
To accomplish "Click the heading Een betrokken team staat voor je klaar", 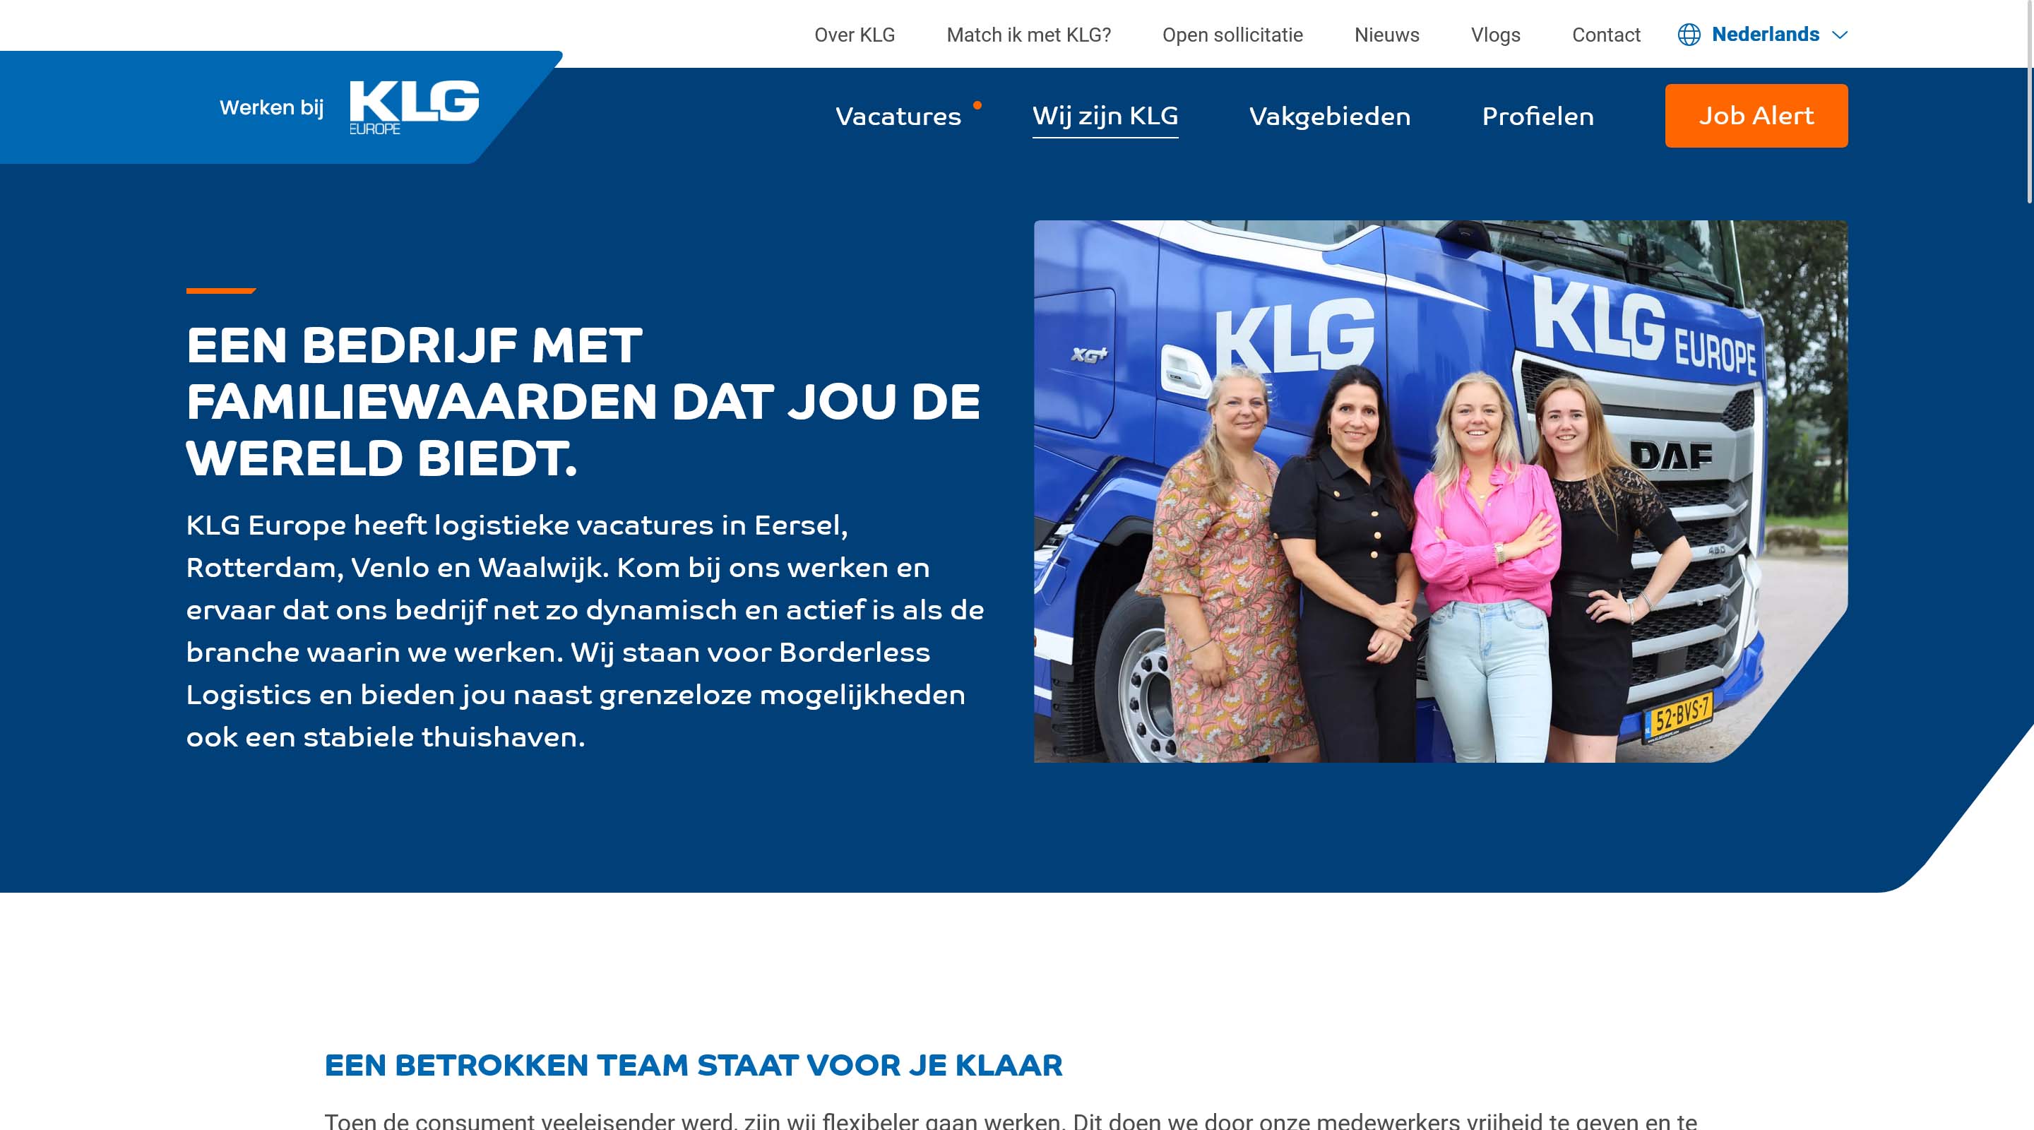I will (694, 1064).
